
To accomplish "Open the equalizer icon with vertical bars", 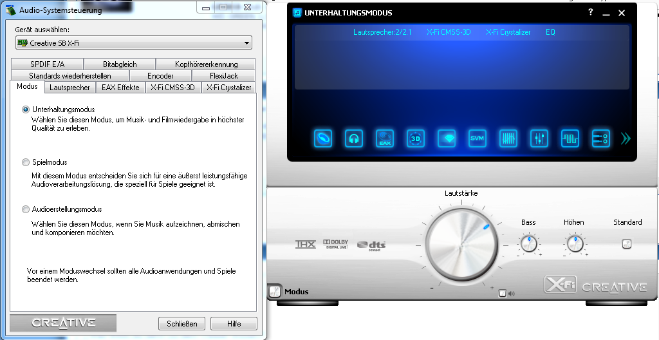I will [x=508, y=138].
